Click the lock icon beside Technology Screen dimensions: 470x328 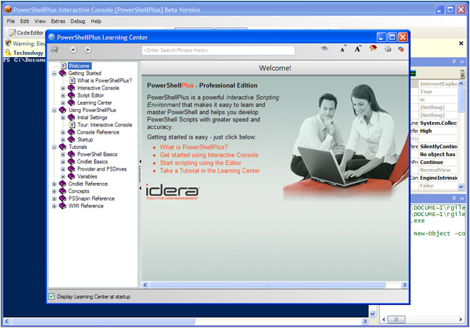9,53
